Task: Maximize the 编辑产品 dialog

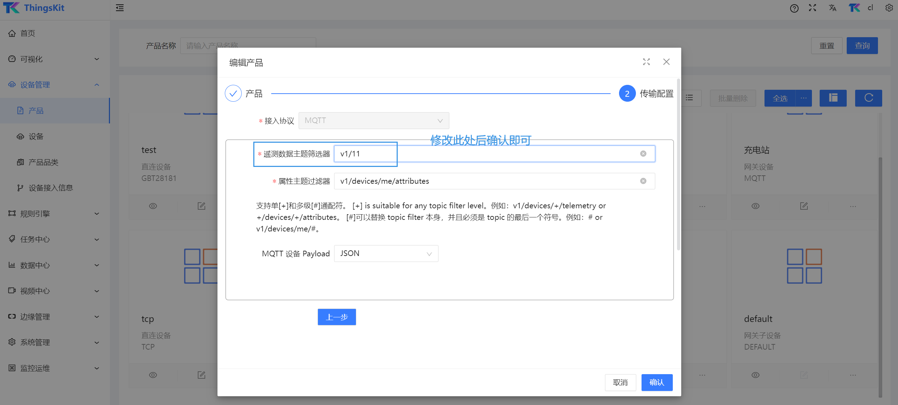Action: [x=646, y=62]
